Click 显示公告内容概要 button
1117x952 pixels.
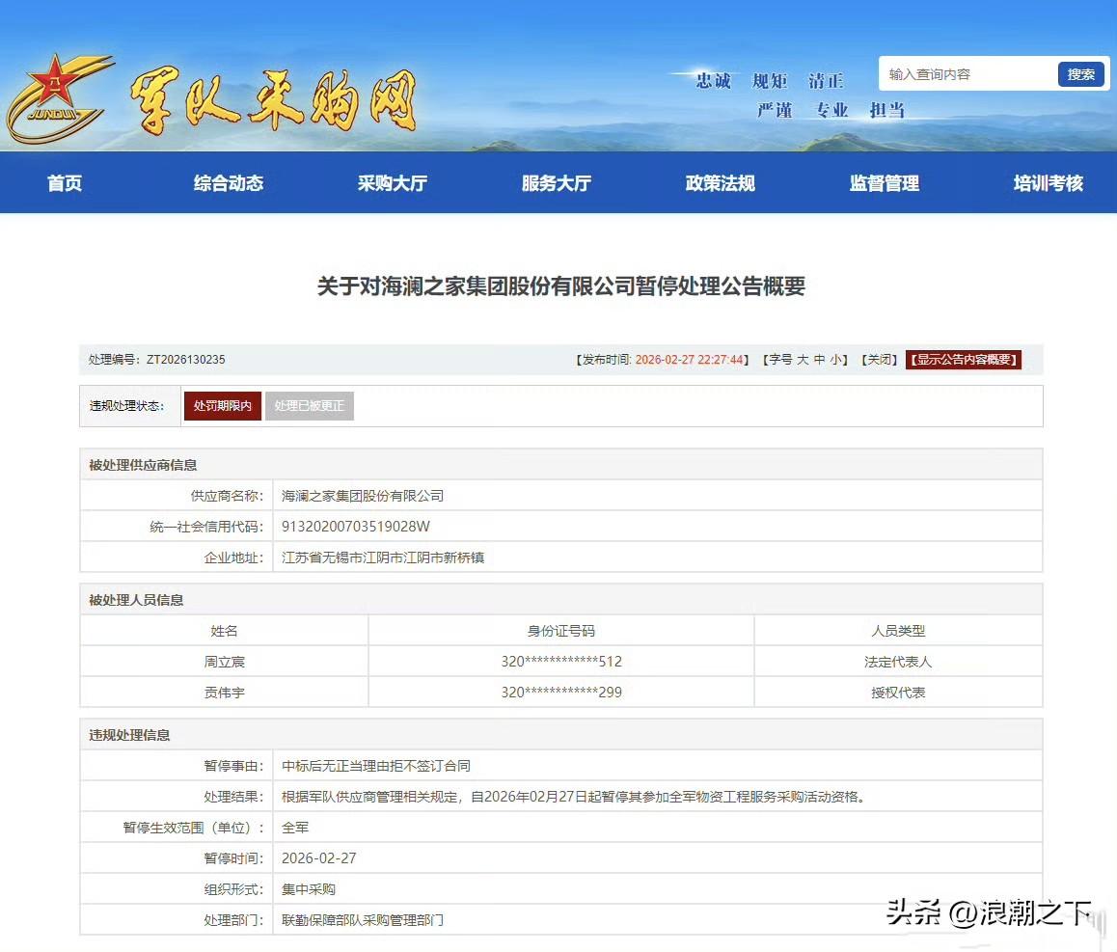[963, 360]
